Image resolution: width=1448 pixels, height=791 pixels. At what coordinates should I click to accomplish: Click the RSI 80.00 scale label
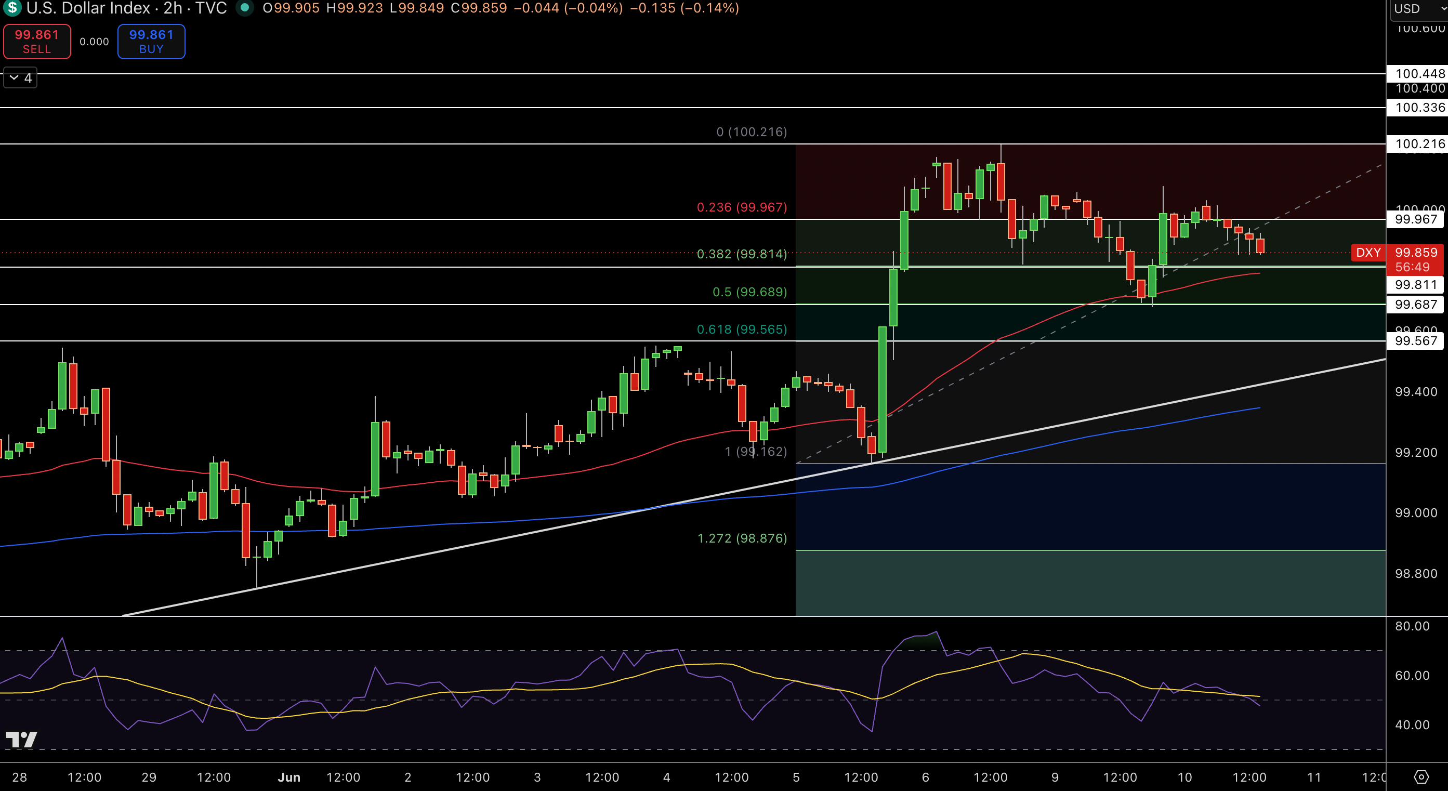pyautogui.click(x=1412, y=626)
